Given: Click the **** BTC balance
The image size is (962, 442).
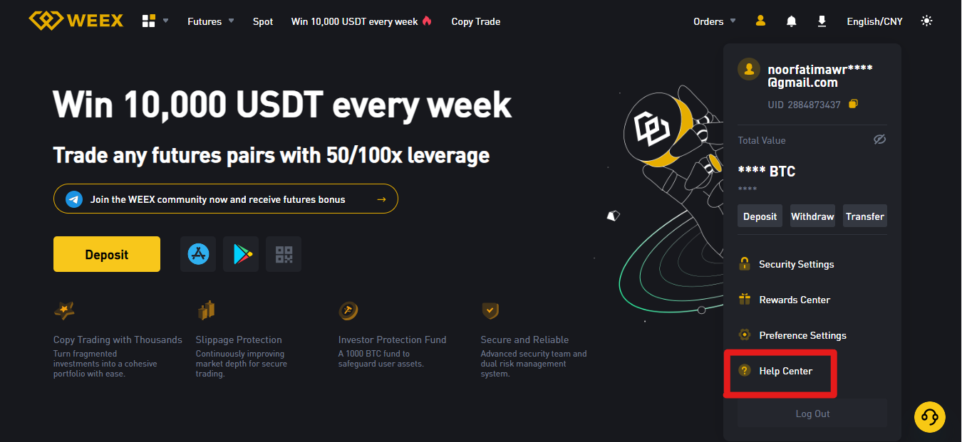Looking at the screenshot, I should (767, 172).
